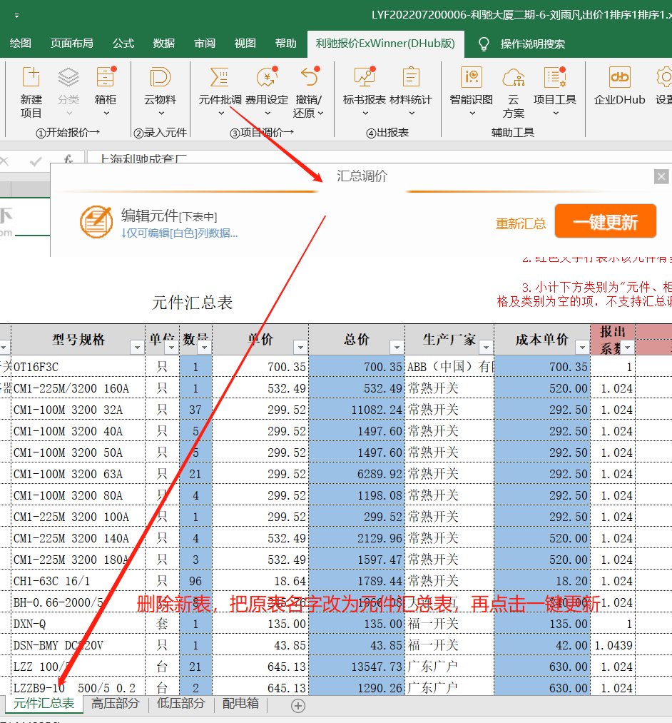
Task: Open the 型号规格 column filter
Action: coord(138,347)
